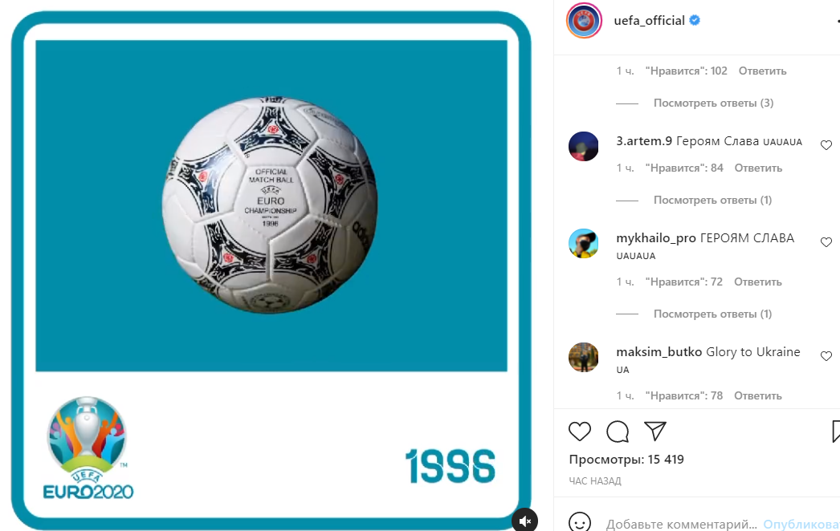840x531 pixels.
Task: Open 3.artem.9 commenter avatar
Action: (583, 146)
